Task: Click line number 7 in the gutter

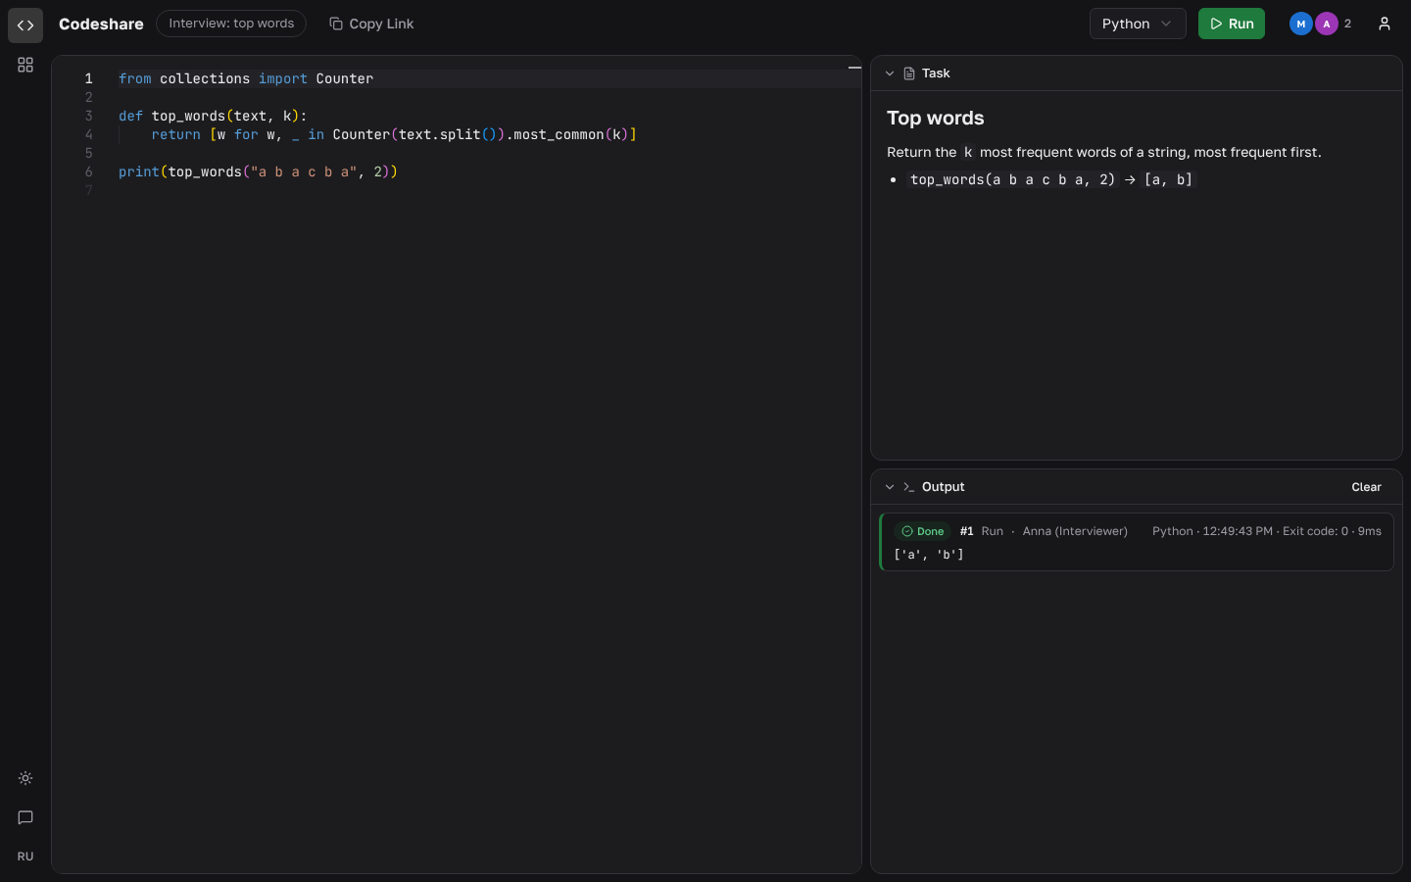Action: click(x=88, y=190)
